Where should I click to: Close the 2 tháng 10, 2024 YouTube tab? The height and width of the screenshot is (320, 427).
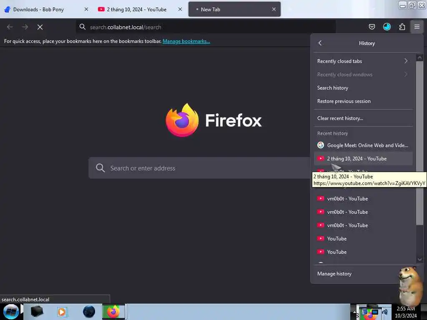(x=180, y=9)
